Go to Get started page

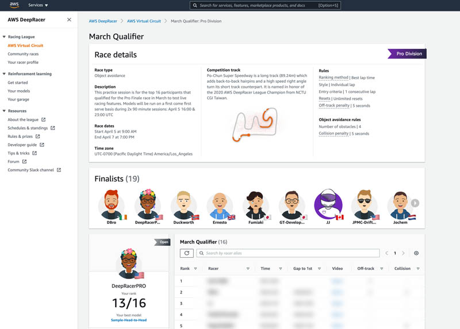[x=18, y=83]
